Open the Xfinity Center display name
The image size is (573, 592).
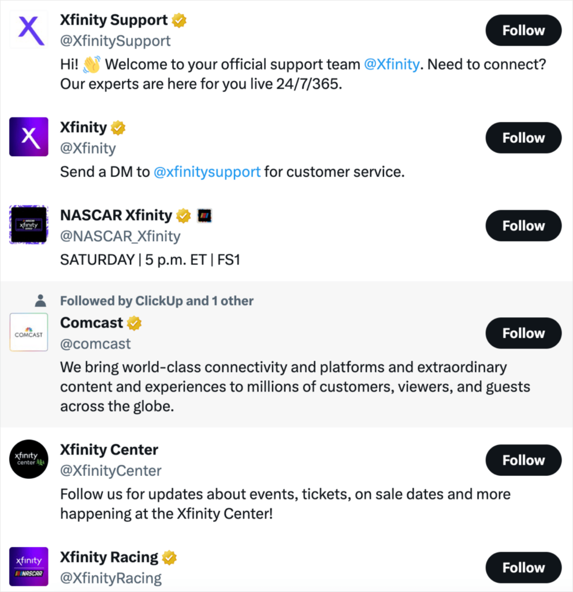[x=109, y=450]
